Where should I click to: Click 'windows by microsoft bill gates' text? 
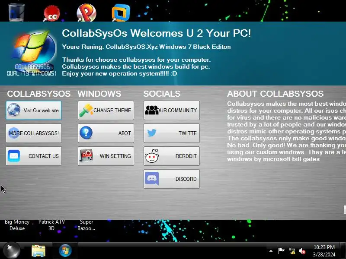[273, 159]
